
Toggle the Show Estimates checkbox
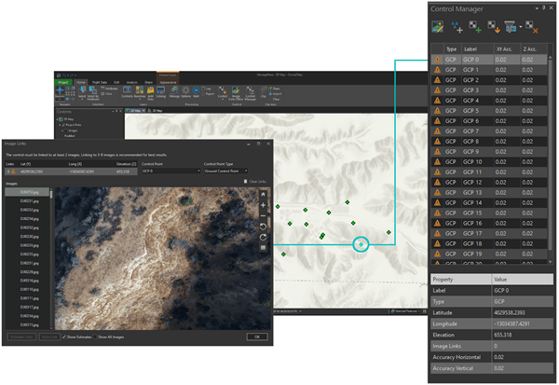[x=64, y=337]
